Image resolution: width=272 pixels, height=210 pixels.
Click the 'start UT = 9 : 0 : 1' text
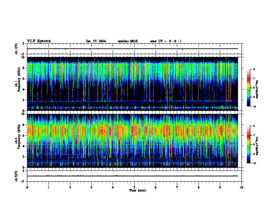coord(166,41)
